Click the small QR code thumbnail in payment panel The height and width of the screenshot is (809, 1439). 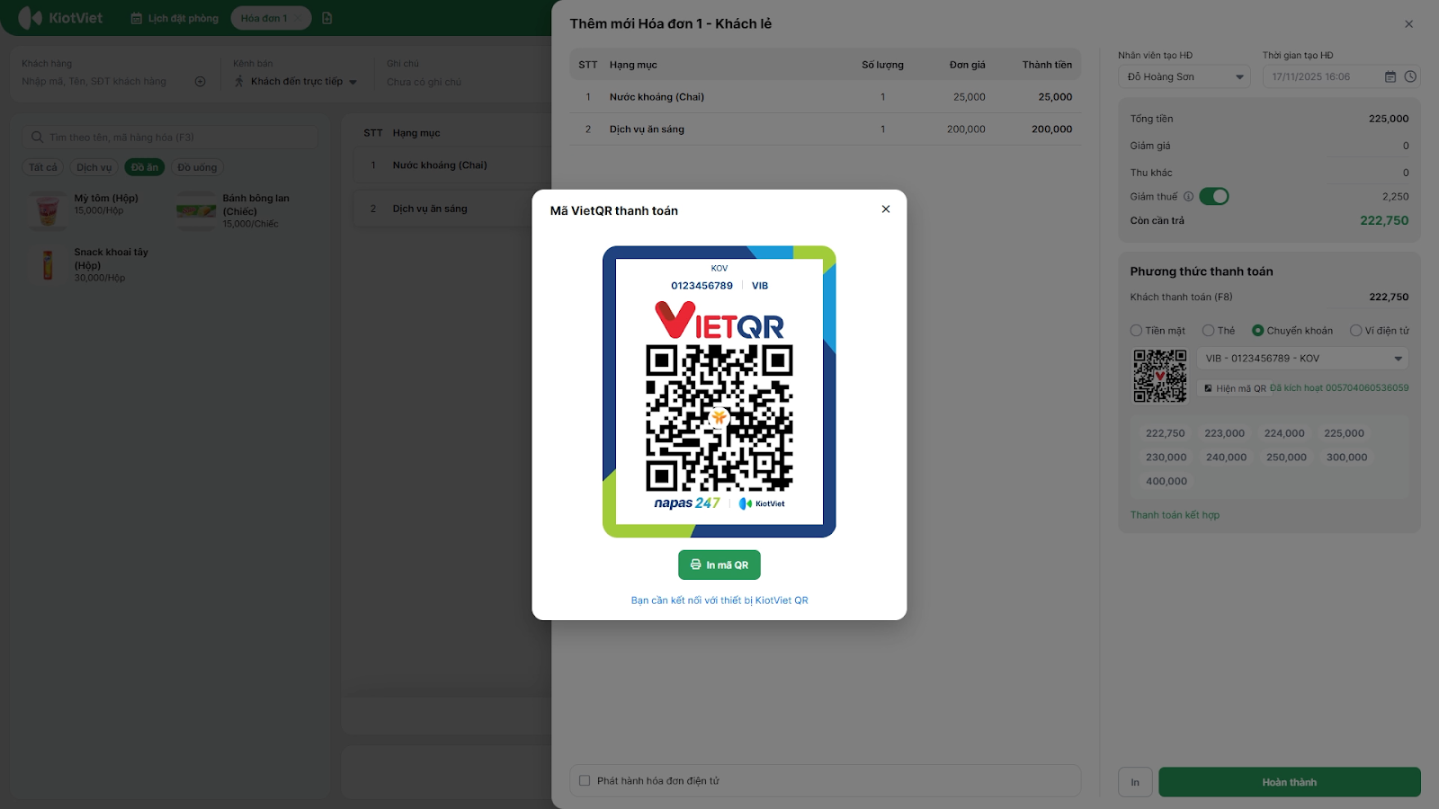[x=1160, y=376]
